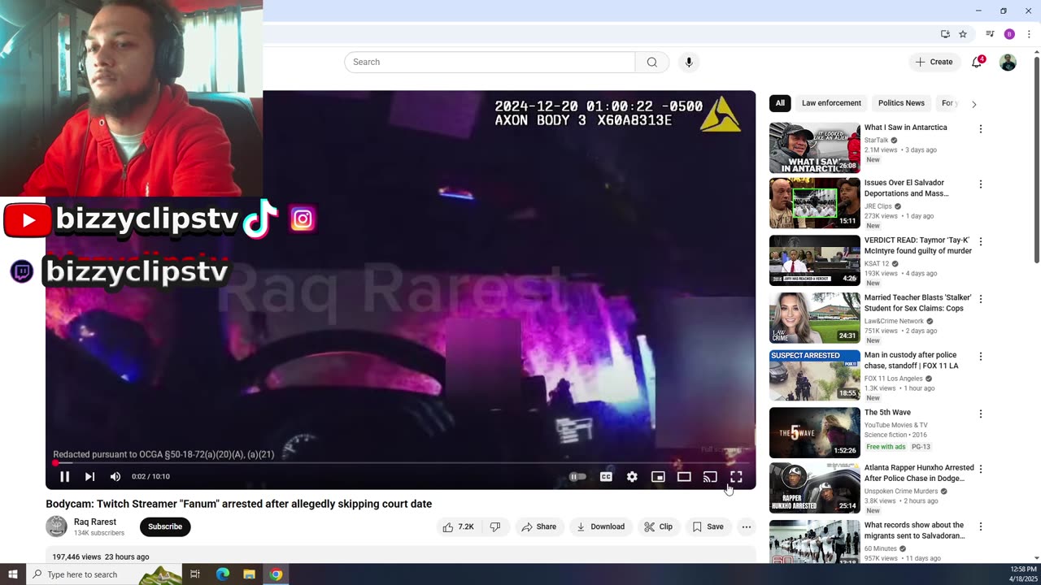Open the YouTube account avatar menu

point(1008,62)
